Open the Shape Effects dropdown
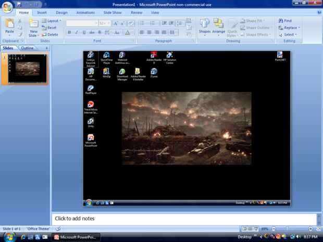 pos(256,34)
